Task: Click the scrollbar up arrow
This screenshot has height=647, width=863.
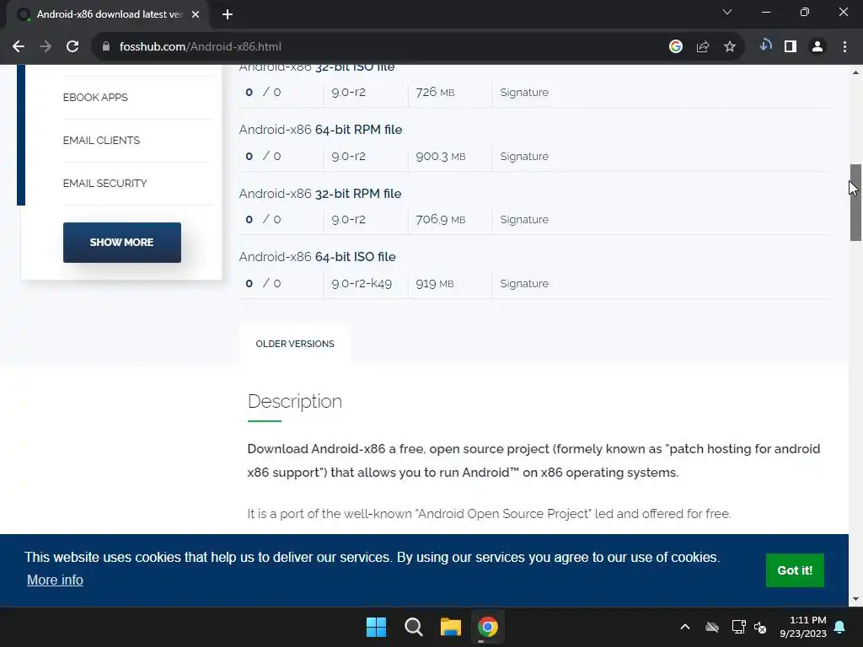Action: click(855, 72)
